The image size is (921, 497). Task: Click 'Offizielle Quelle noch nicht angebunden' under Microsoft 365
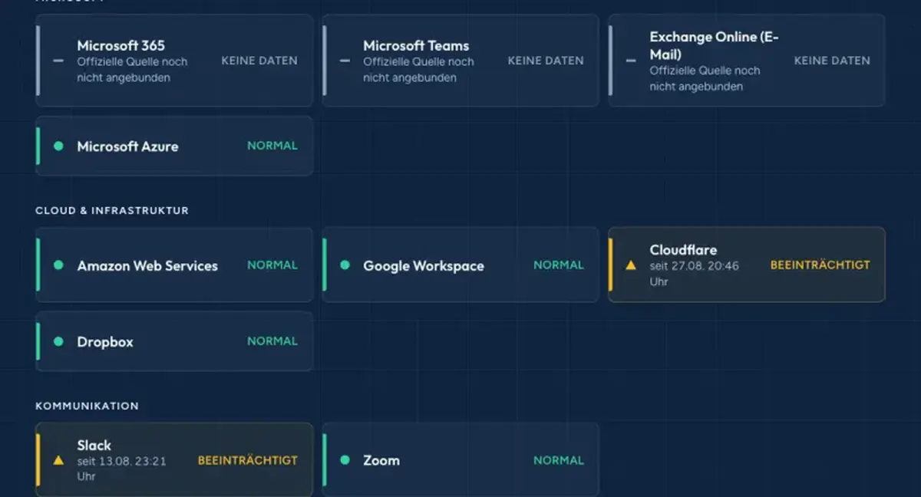point(132,70)
